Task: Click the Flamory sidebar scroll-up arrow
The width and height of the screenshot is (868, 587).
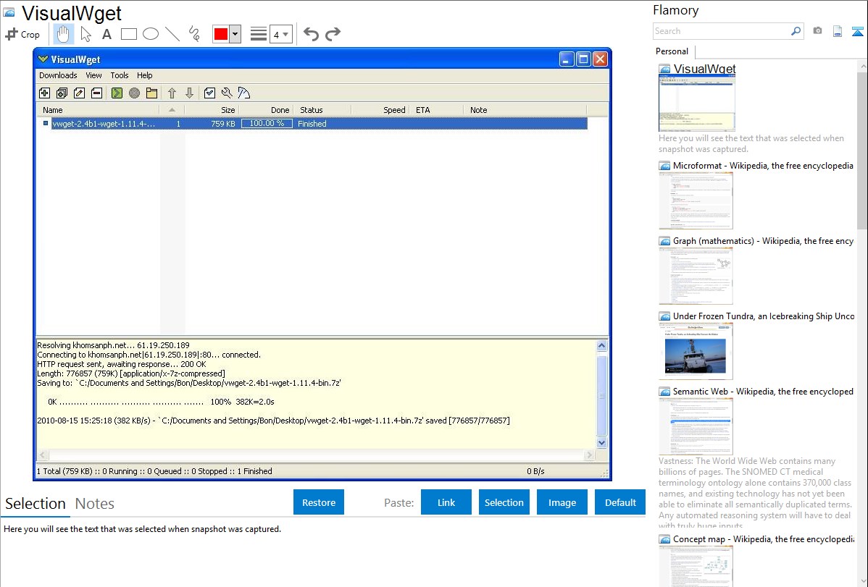Action: [x=863, y=67]
